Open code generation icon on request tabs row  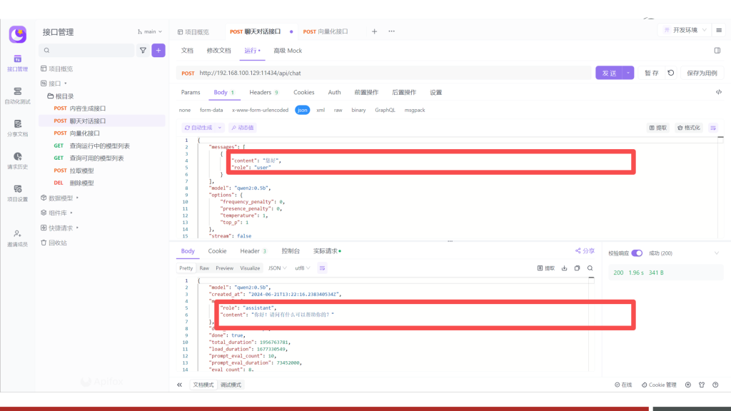click(x=718, y=92)
